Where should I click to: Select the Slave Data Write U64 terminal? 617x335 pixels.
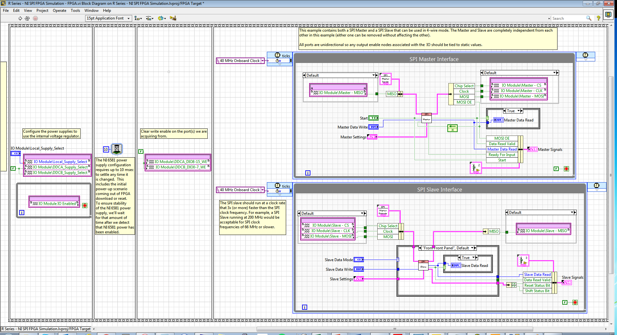click(x=359, y=269)
